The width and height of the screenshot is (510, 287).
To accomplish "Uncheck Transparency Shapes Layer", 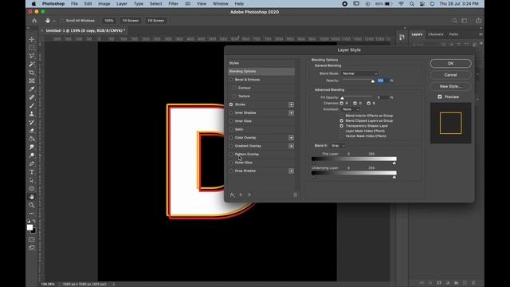I will [342, 126].
